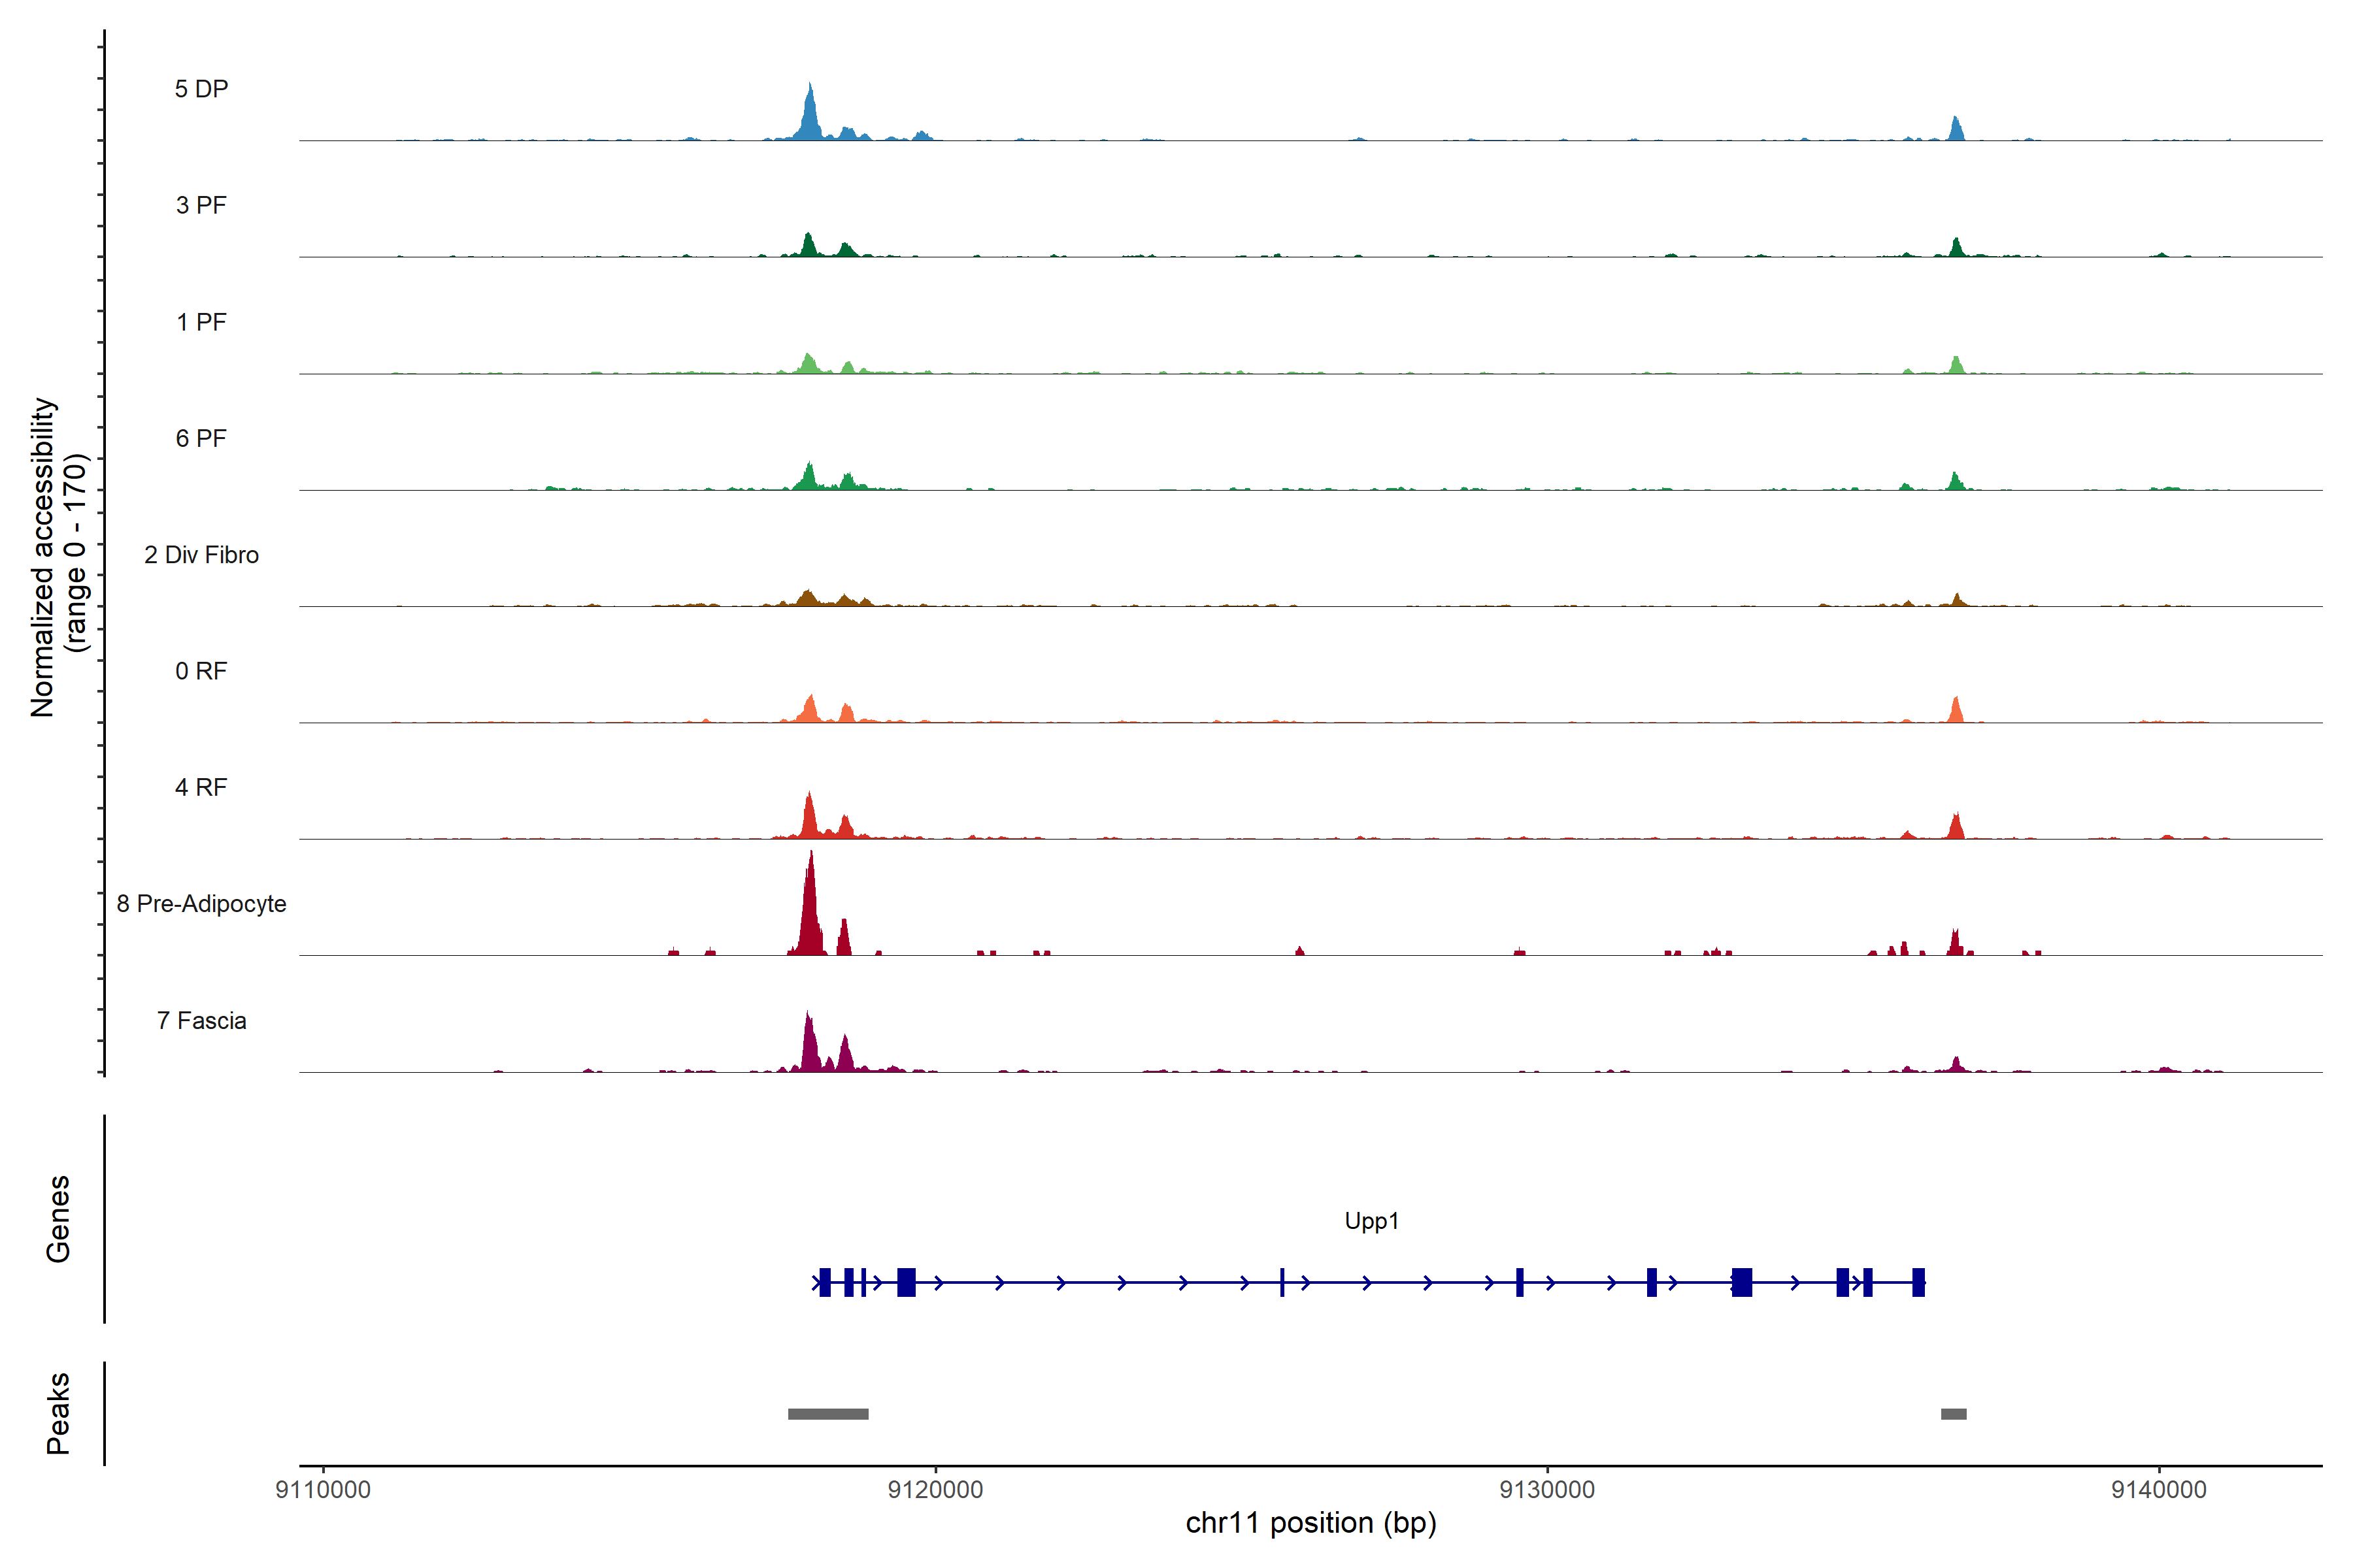Click the 9120000 axis tick label

[x=935, y=1489]
